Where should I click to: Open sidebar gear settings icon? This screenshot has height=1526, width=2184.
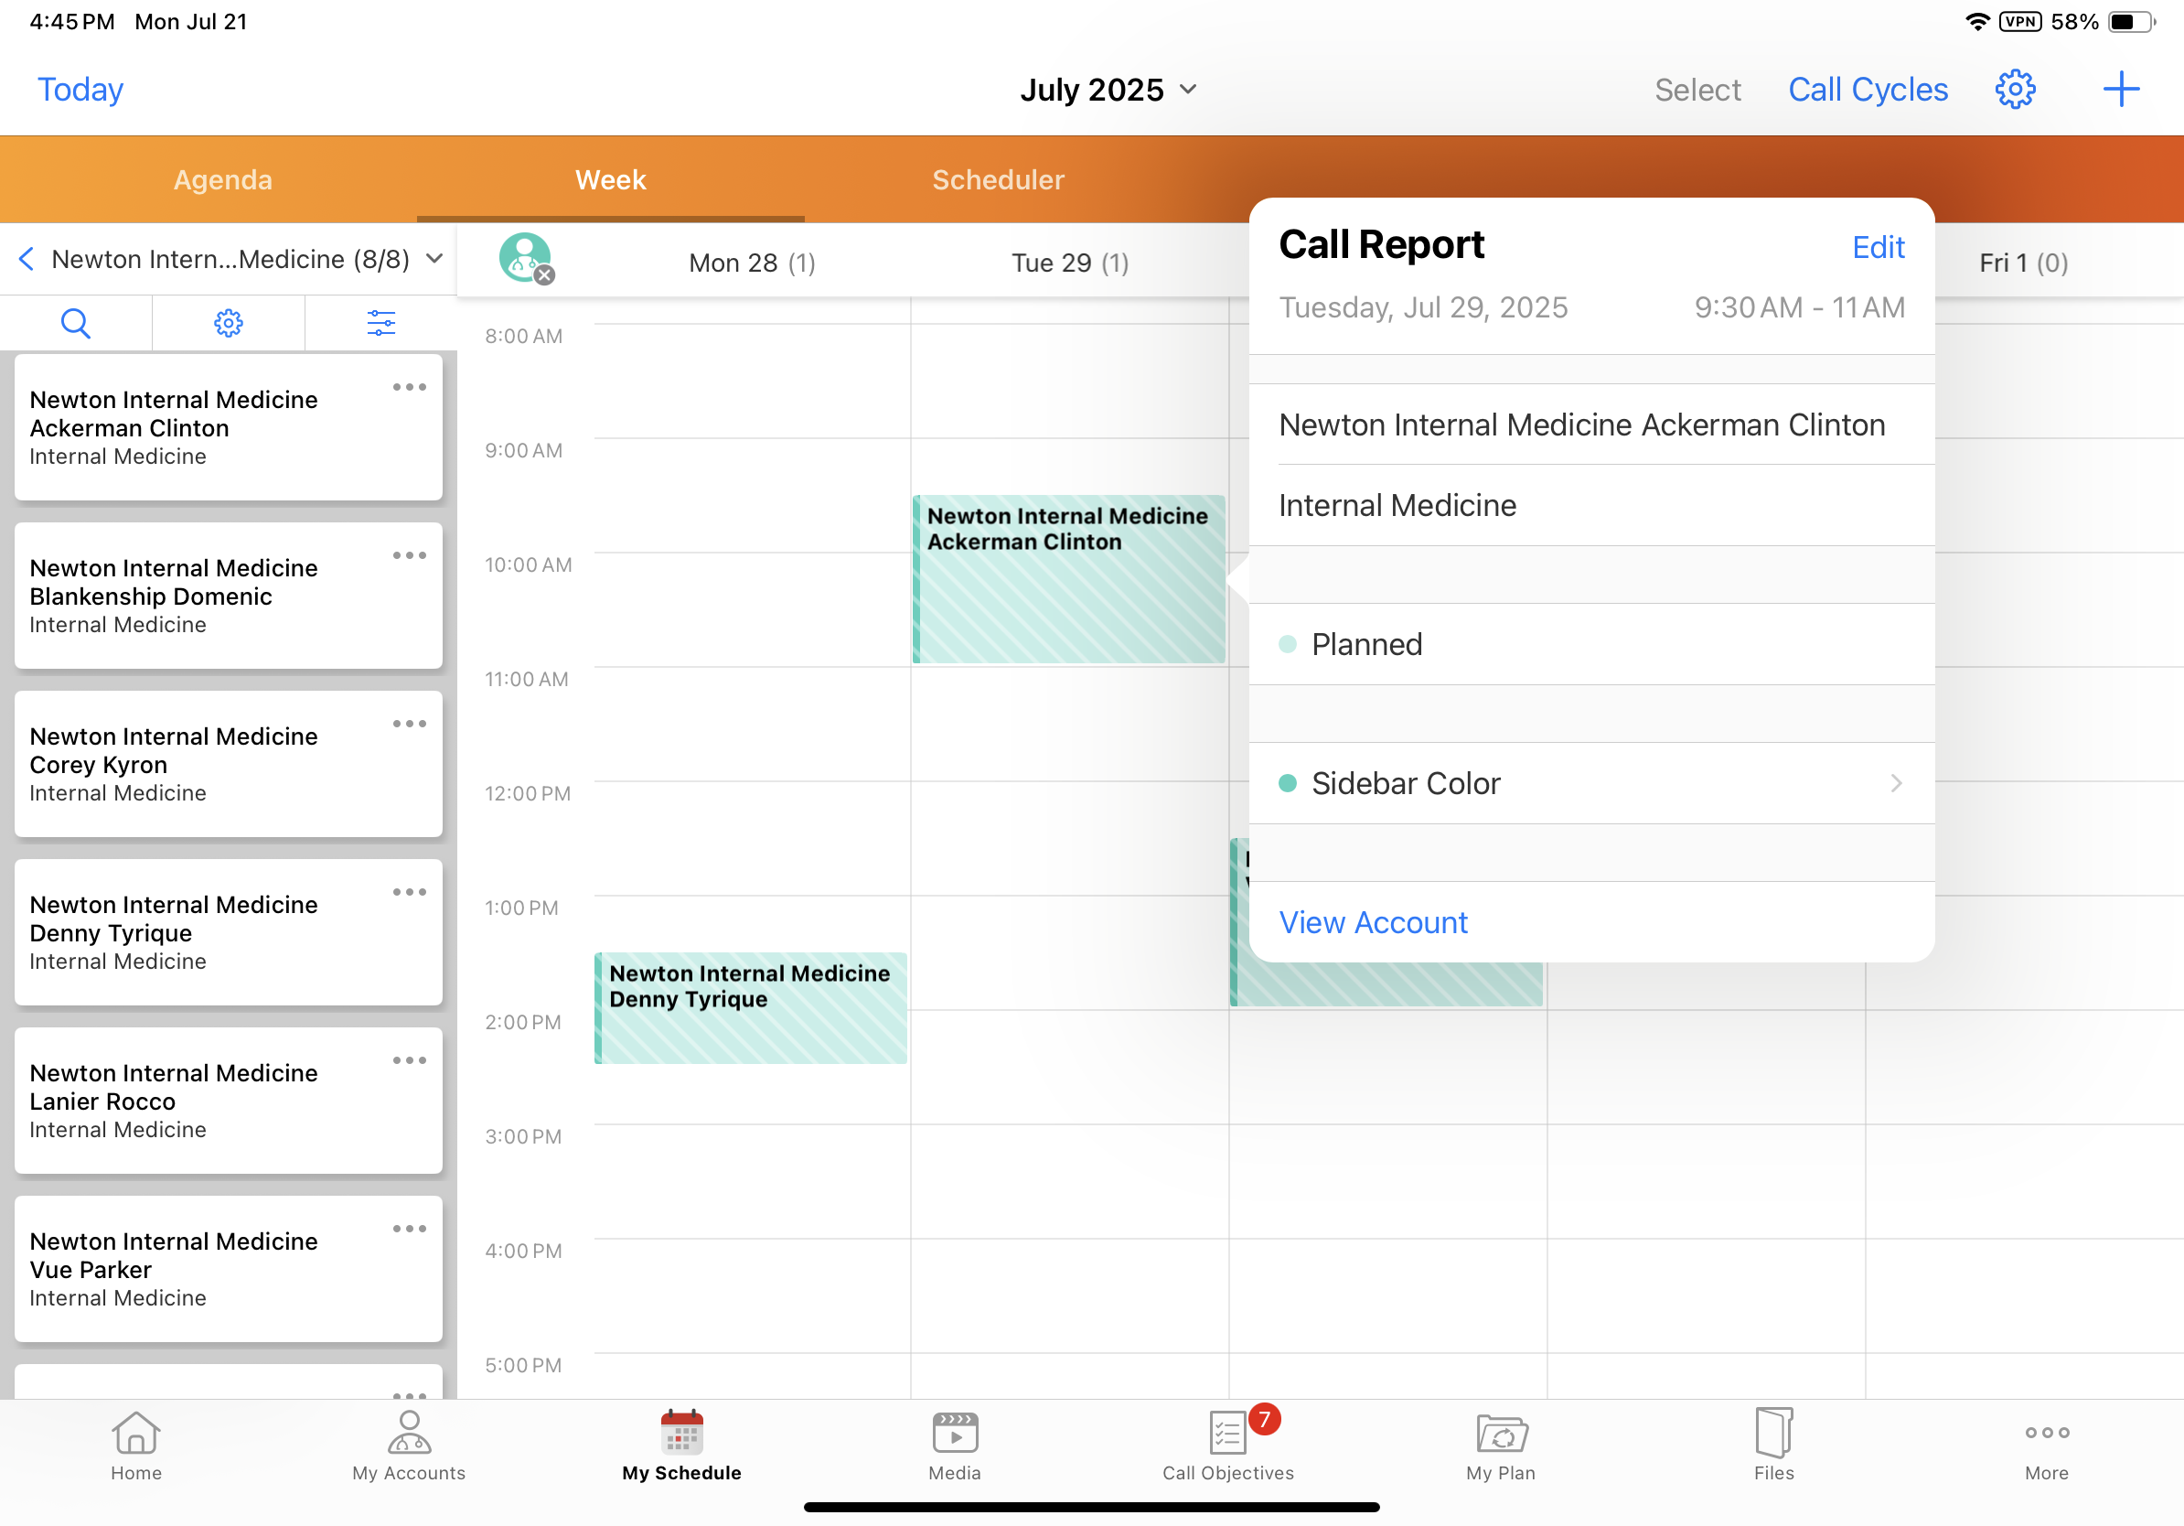click(229, 324)
